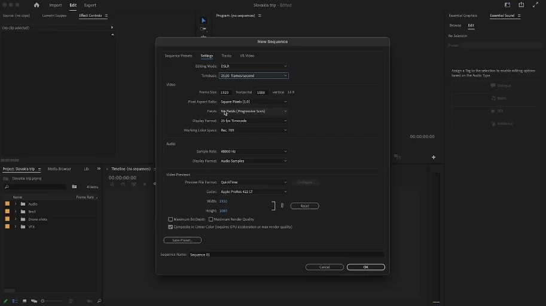Viewport: 546px width, 306px height.
Task: Adjust Project panel thumbnail zoom slider
Action: [x=52, y=301]
